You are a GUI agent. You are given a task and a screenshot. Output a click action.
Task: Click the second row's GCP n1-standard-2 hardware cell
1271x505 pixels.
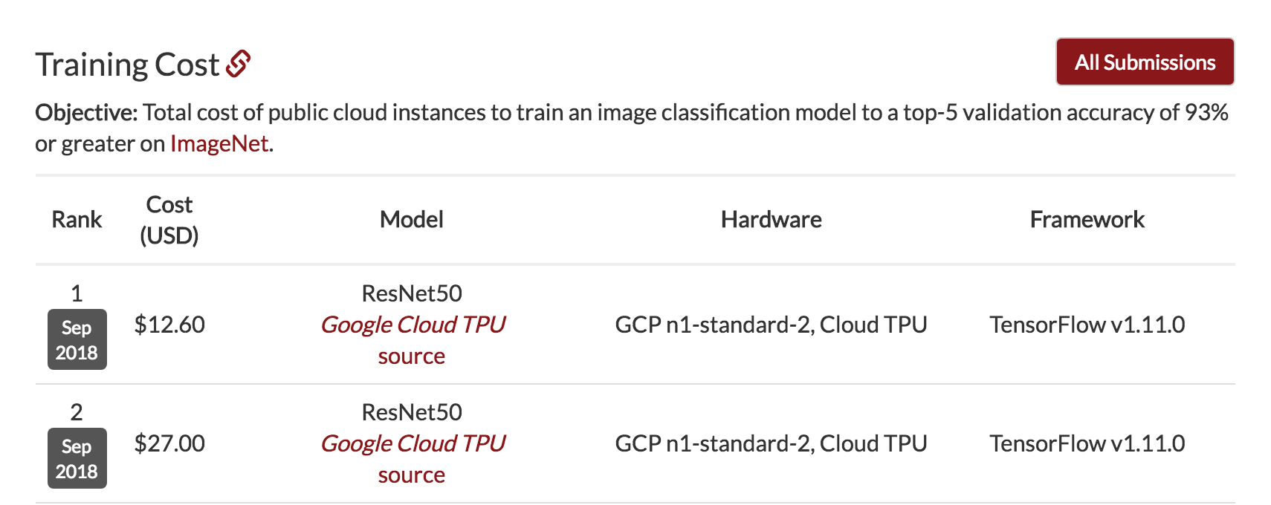[772, 443]
